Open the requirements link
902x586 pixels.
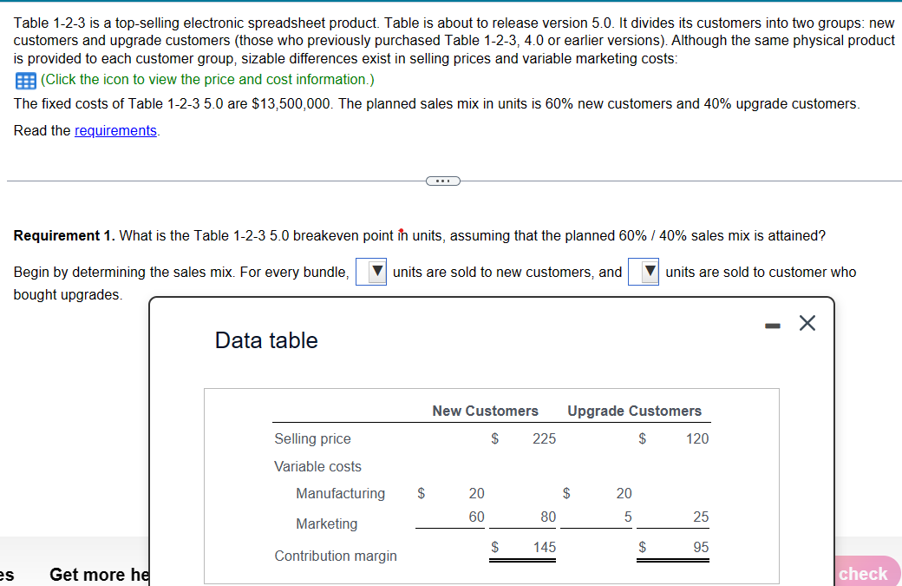point(115,130)
